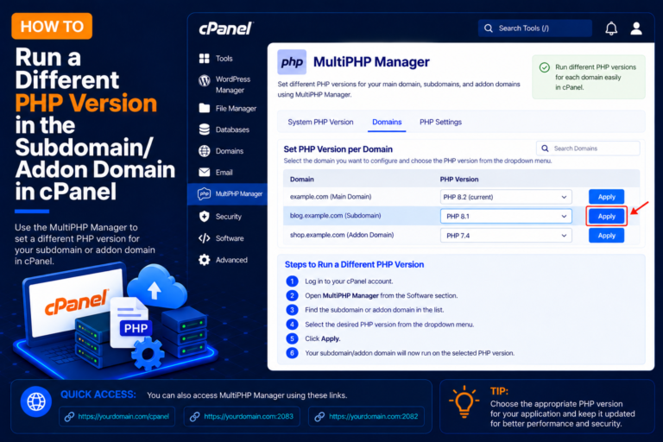Screen dimensions: 663x442
Task: Click link icon beside yourdomain.com:2082
Action: [319, 417]
